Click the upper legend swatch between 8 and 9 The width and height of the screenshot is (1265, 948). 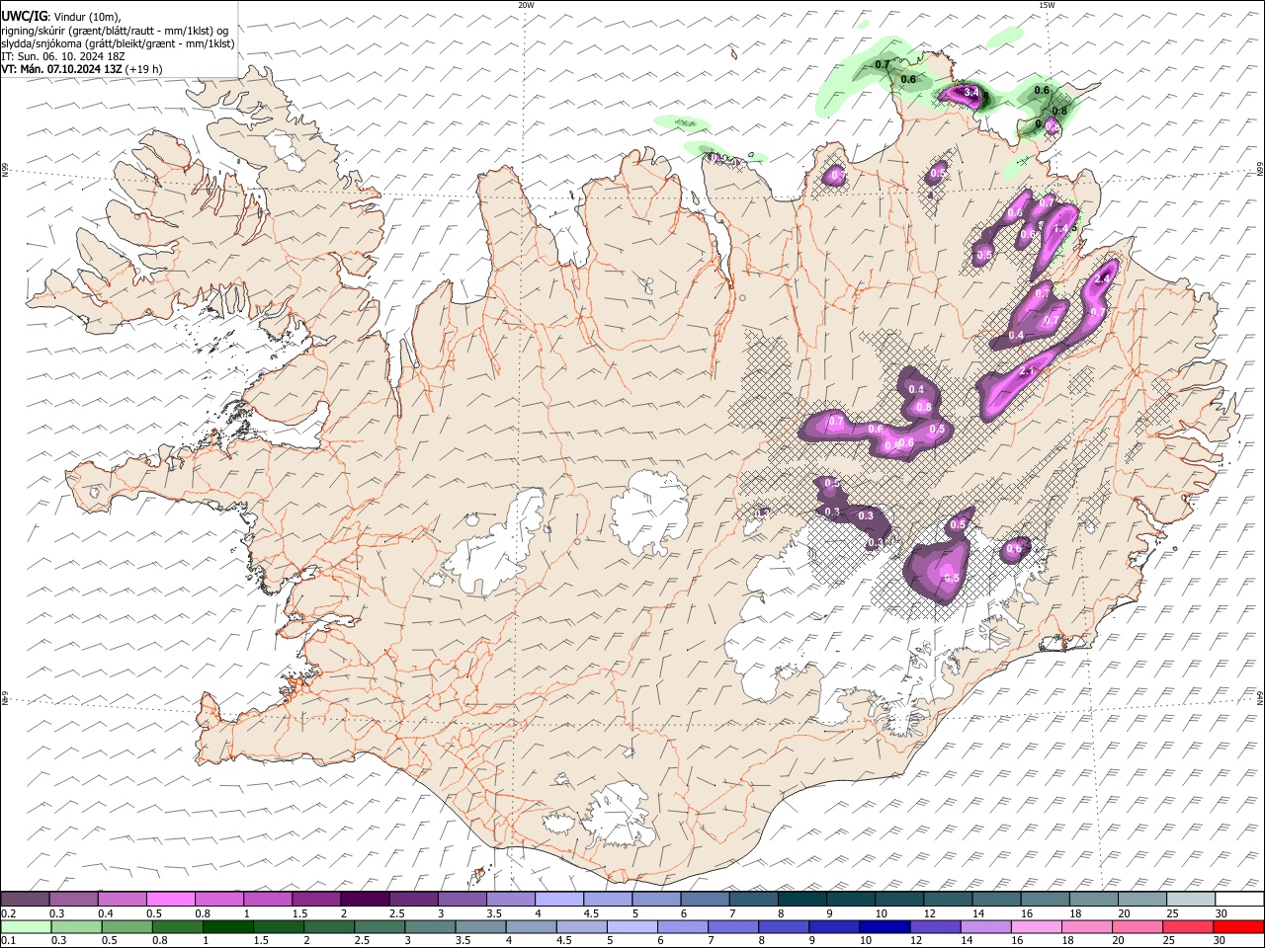[802, 899]
